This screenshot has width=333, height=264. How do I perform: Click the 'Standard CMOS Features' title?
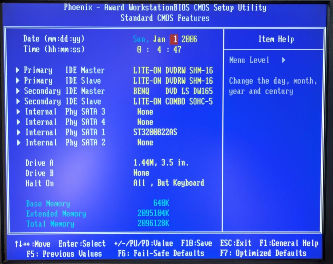[x=165, y=18]
